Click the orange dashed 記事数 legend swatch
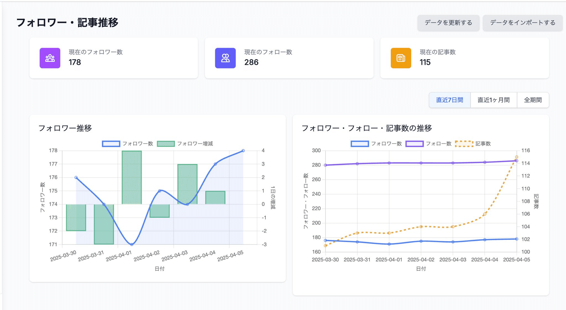 click(x=464, y=144)
